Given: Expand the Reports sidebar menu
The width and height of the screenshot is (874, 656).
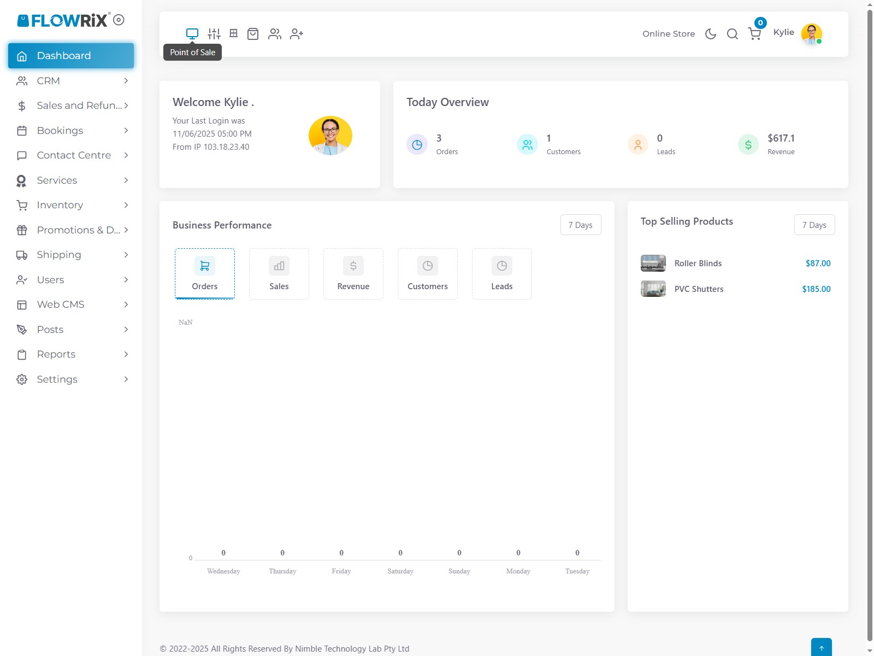Looking at the screenshot, I should click(x=71, y=354).
